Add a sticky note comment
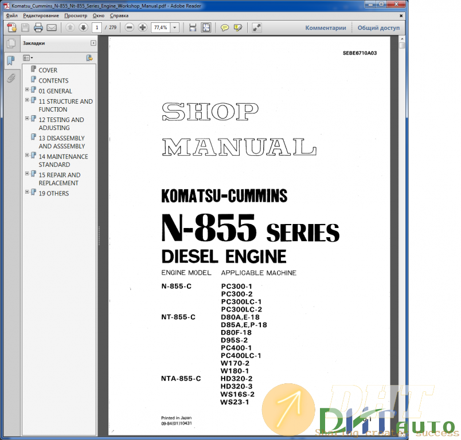The height and width of the screenshot is (440, 461). coord(225,27)
